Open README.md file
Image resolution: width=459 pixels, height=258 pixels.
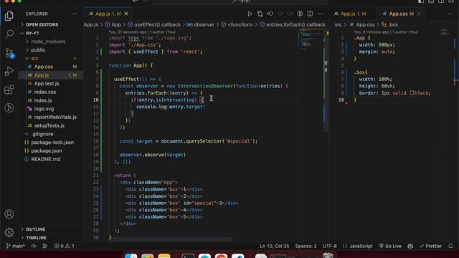pos(46,159)
